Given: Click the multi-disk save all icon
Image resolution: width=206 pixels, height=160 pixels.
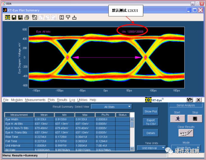Looking at the screenshot, I should 20,17.
